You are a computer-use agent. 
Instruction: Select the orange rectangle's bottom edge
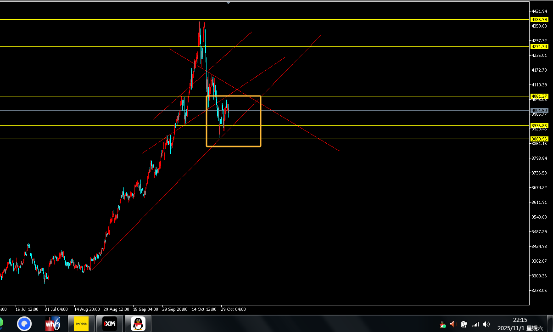coord(234,146)
